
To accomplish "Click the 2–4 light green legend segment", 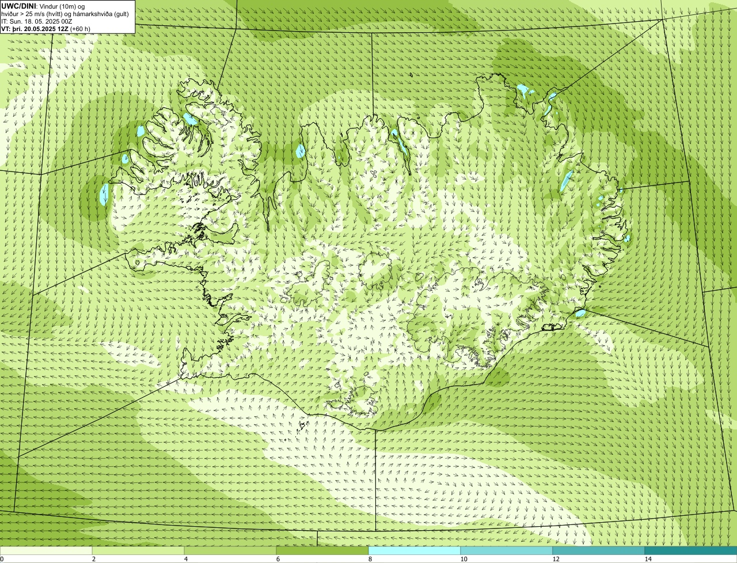I will click(138, 550).
